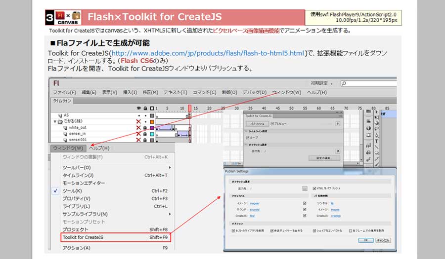Open the デバッグ(D) menu
The height and width of the screenshot is (259, 445).
click(x=255, y=92)
